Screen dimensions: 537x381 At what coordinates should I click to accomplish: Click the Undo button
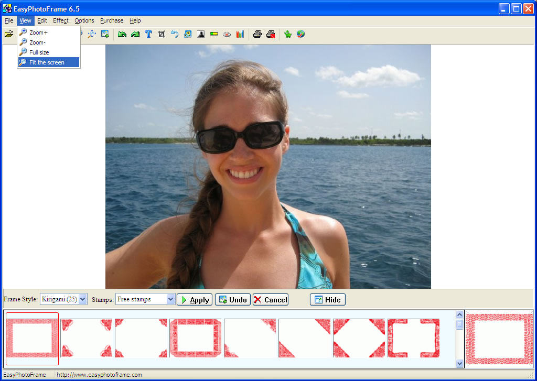pyautogui.click(x=233, y=300)
